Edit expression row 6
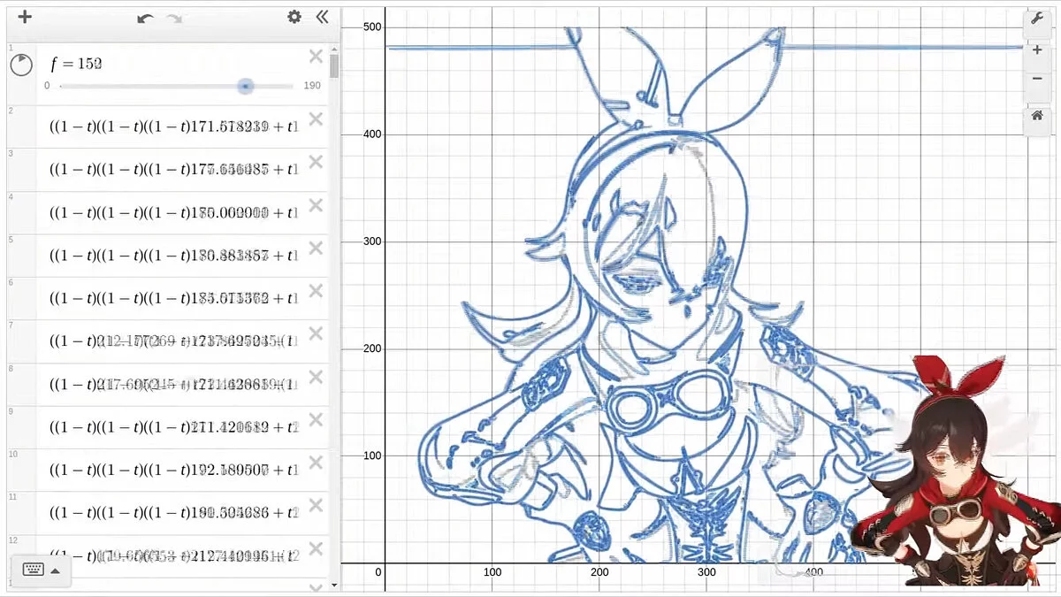 pyautogui.click(x=174, y=299)
